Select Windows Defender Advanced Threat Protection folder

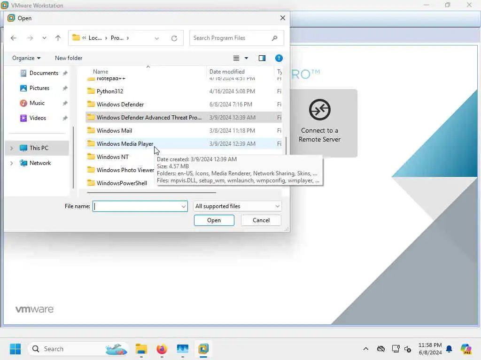pos(184,118)
